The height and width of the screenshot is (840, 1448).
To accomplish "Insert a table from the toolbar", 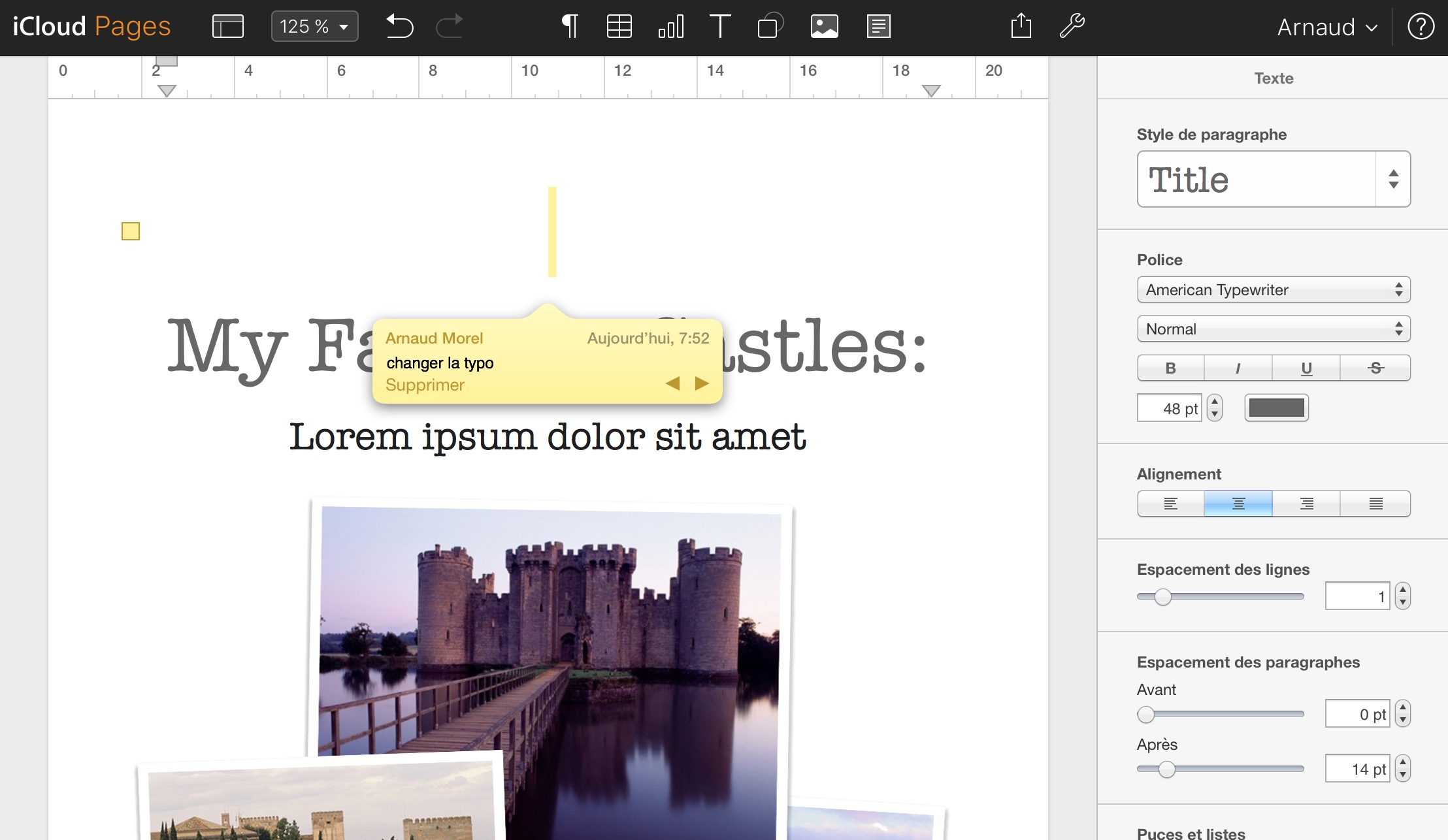I will click(x=619, y=27).
